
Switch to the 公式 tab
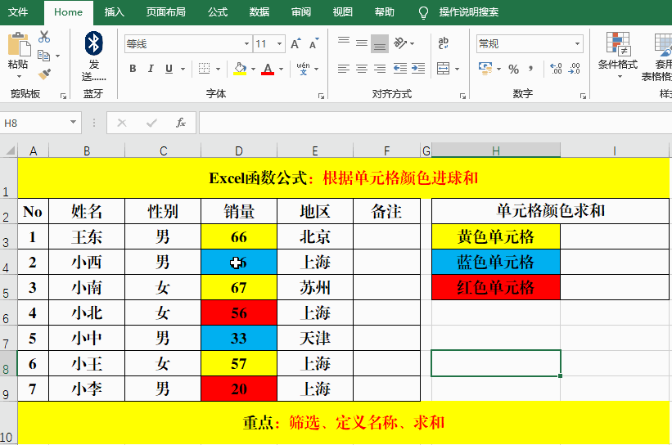click(217, 12)
